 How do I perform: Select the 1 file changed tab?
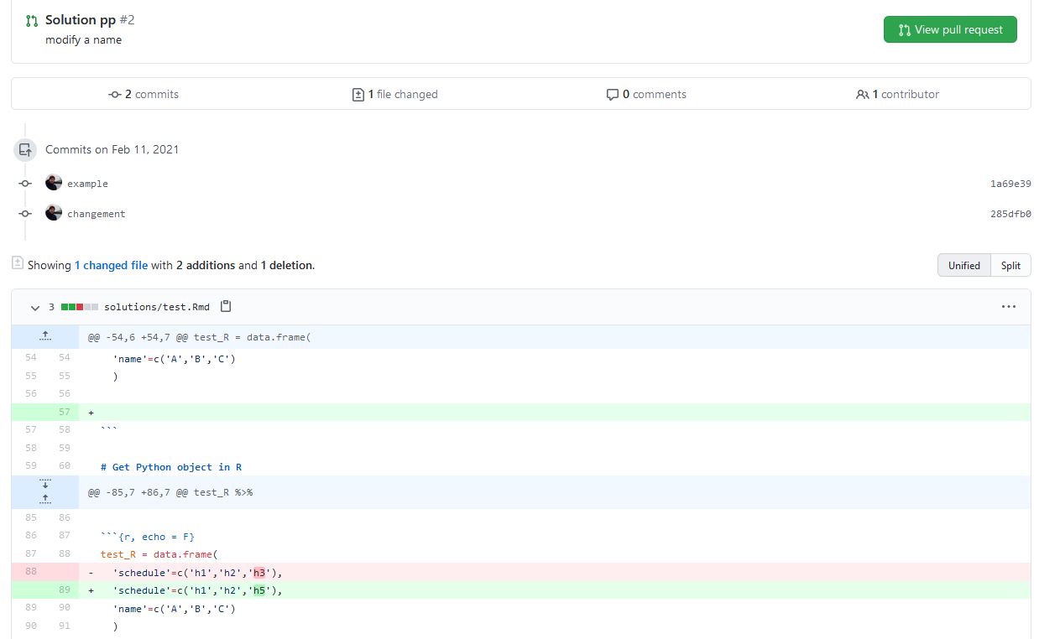[394, 95]
